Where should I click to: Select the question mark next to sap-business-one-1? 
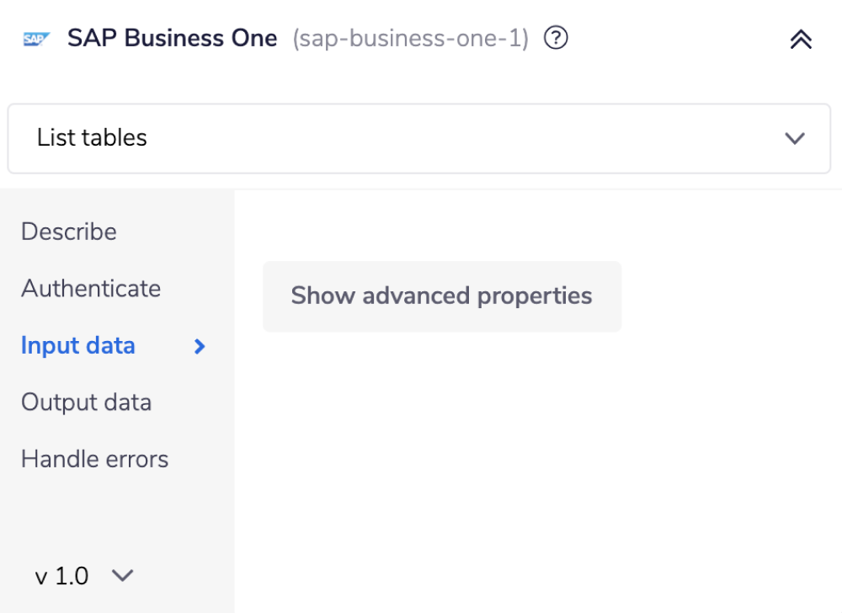pos(556,37)
